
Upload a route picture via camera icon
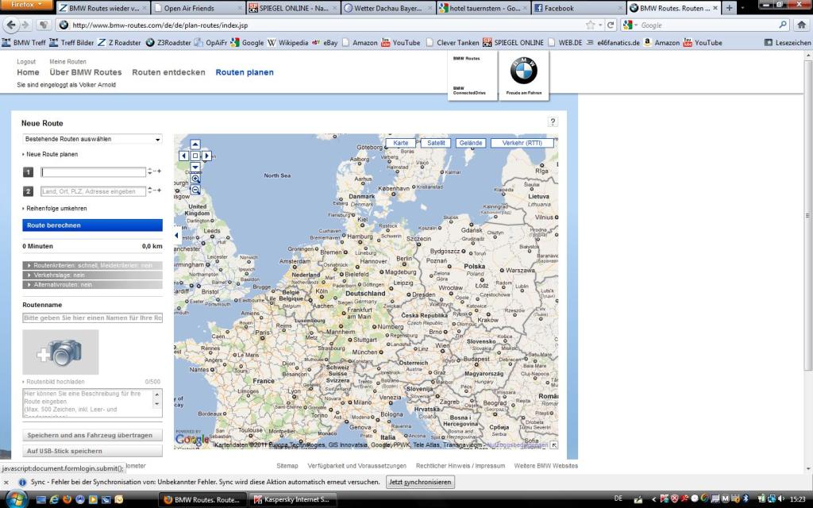[60, 352]
